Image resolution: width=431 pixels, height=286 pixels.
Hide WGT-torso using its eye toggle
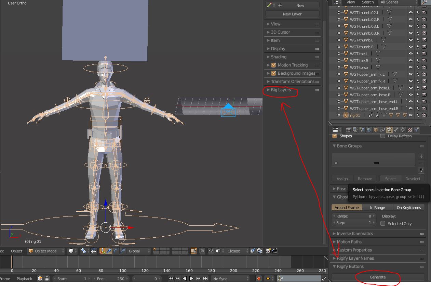[410, 67]
